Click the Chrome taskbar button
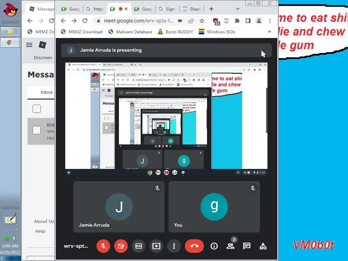This screenshot has height=261, width=348. (x=10, y=42)
